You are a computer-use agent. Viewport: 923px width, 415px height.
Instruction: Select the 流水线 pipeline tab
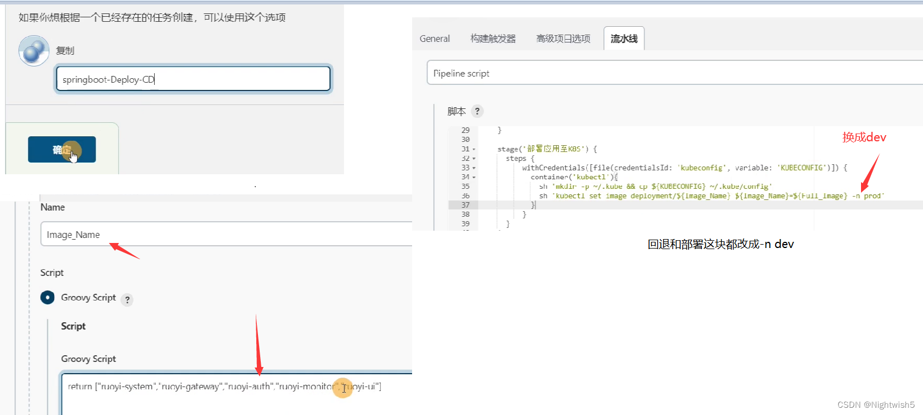[x=624, y=39]
